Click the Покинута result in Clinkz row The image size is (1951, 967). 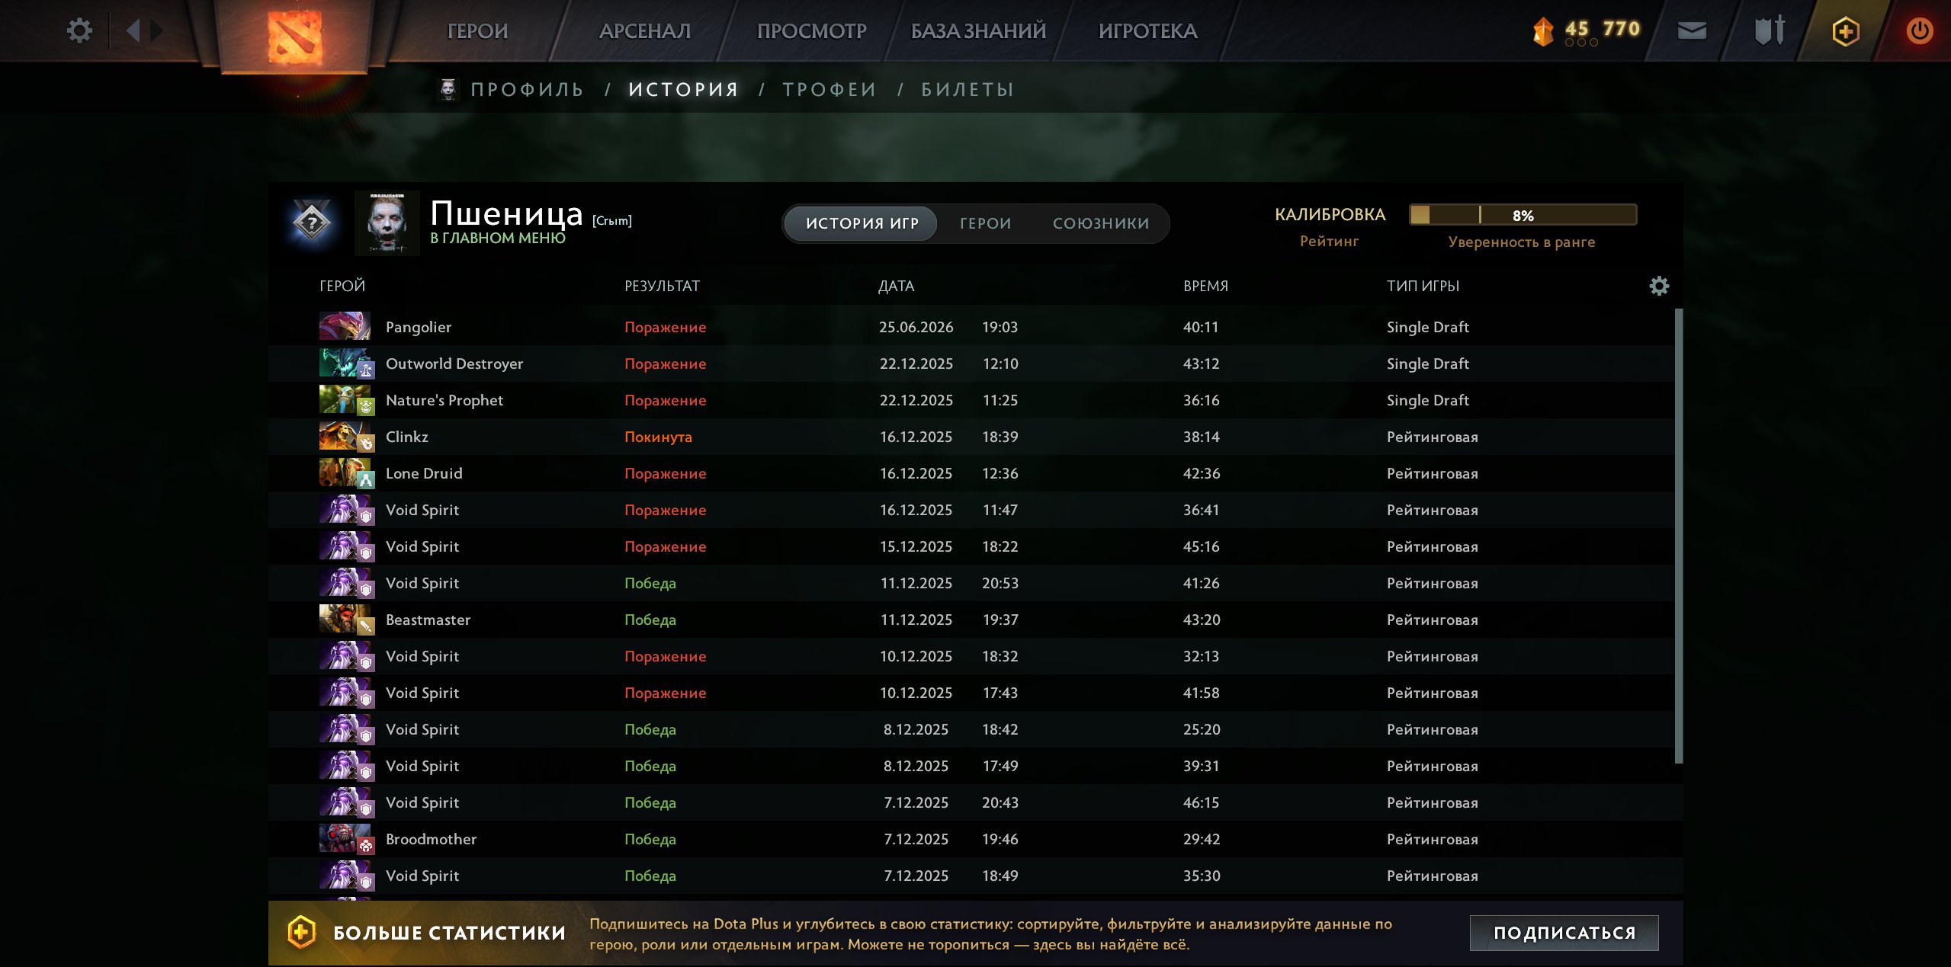(658, 437)
